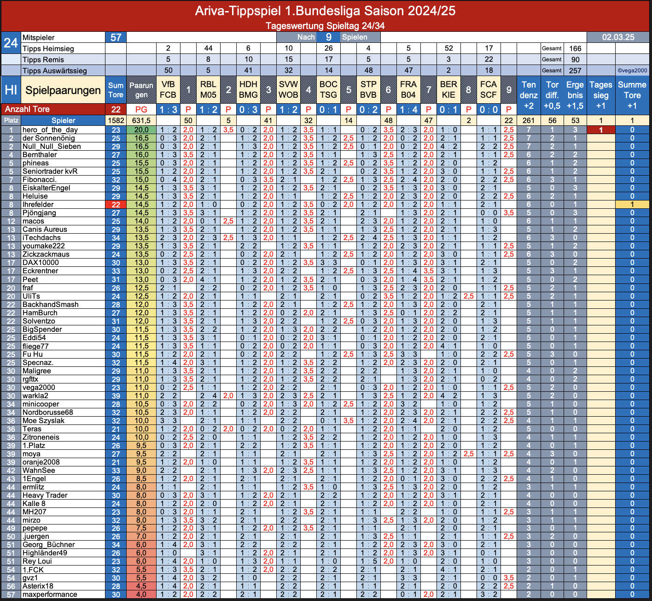The height and width of the screenshot is (601, 652).
Task: Select the 'BOC TSG' match header
Action: tap(328, 90)
